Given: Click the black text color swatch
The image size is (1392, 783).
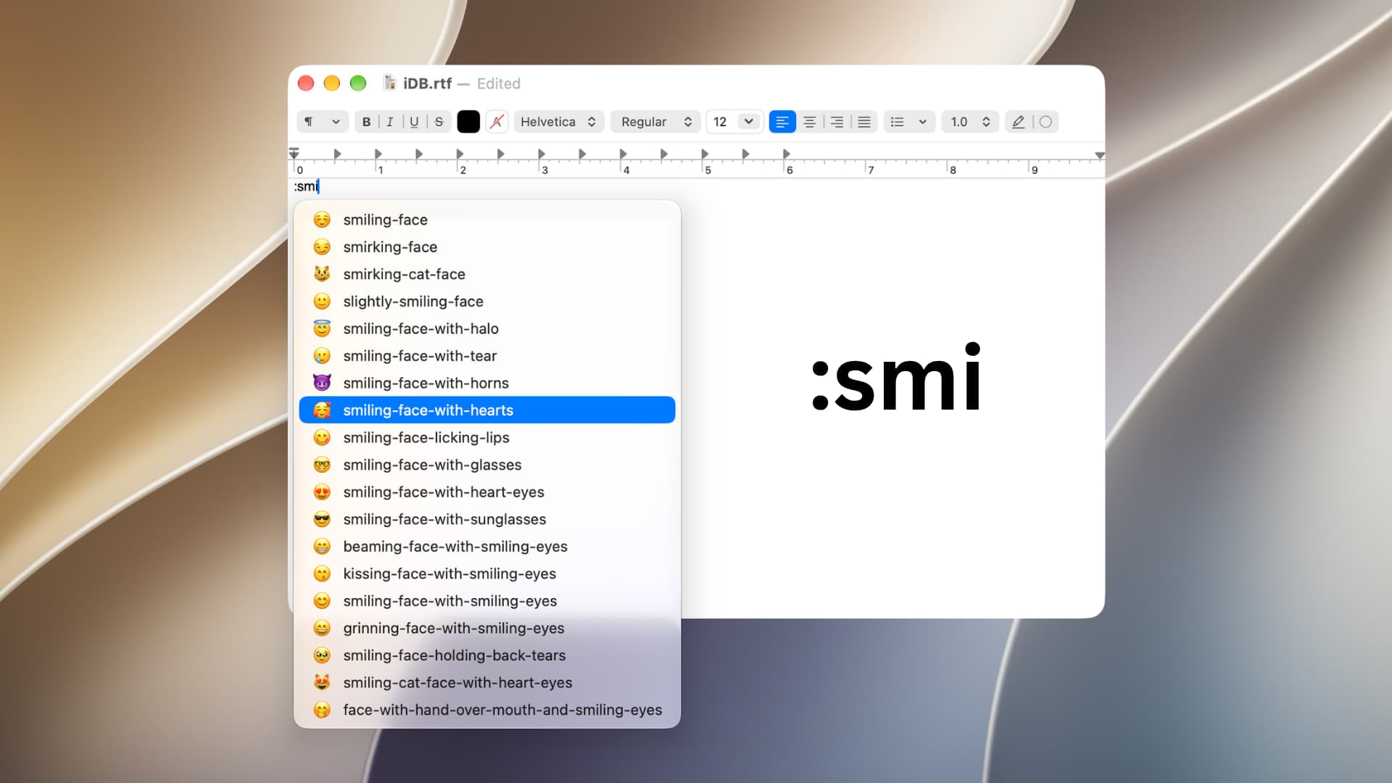Looking at the screenshot, I should coord(468,122).
